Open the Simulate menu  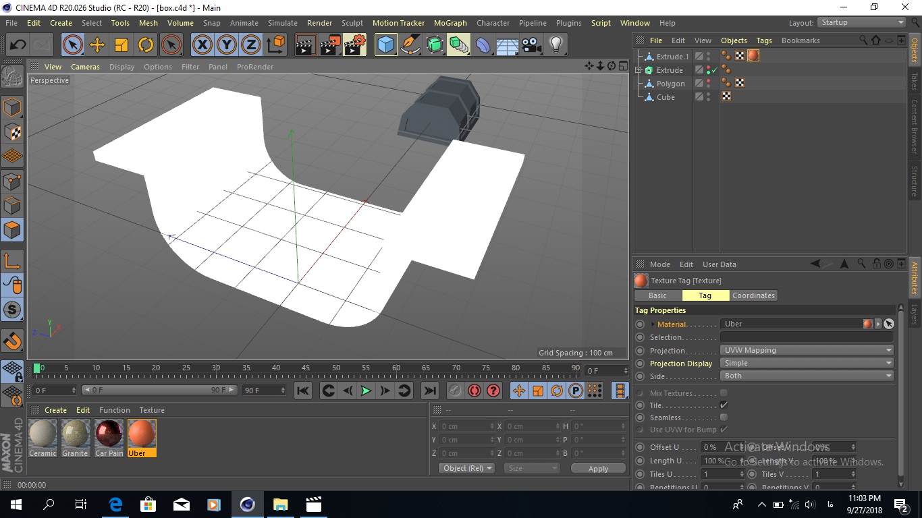282,23
